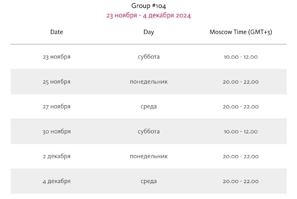Click the Moscow Time (GMT+3) column header
The height and width of the screenshot is (199, 297).
[x=241, y=32]
